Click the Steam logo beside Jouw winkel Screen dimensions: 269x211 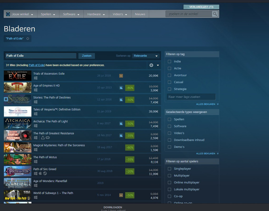pyautogui.click(x=8, y=14)
